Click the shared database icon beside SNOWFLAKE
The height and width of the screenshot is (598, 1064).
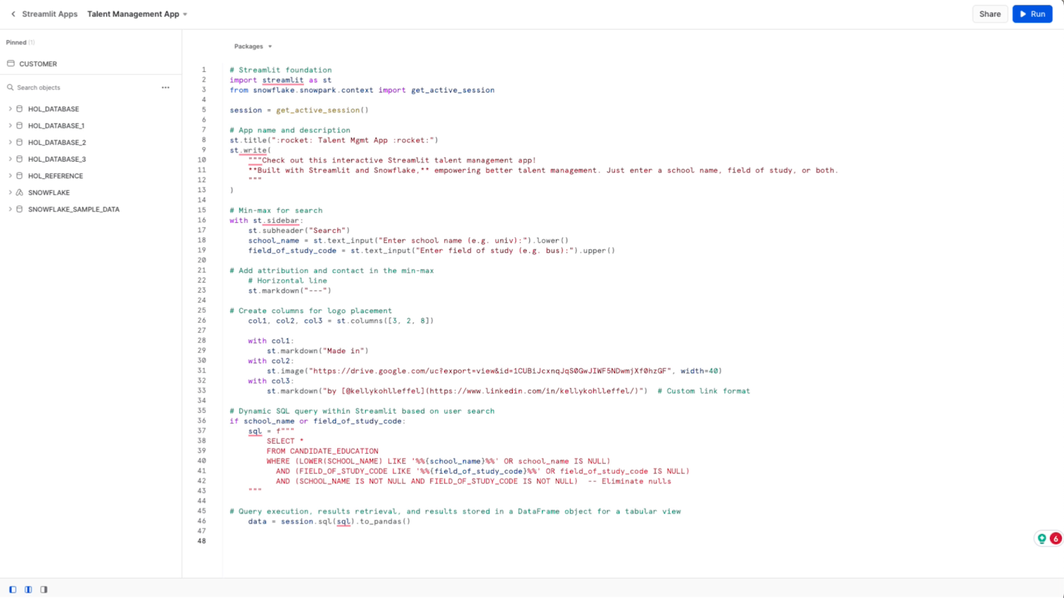[20, 192]
